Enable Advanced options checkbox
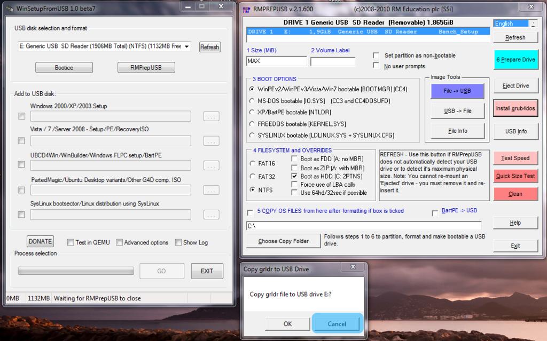 coord(119,242)
